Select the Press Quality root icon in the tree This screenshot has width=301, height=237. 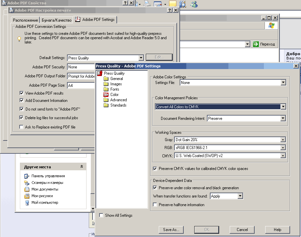[x=100, y=73]
